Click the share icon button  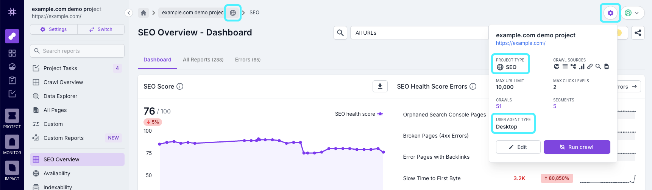pos(638,33)
